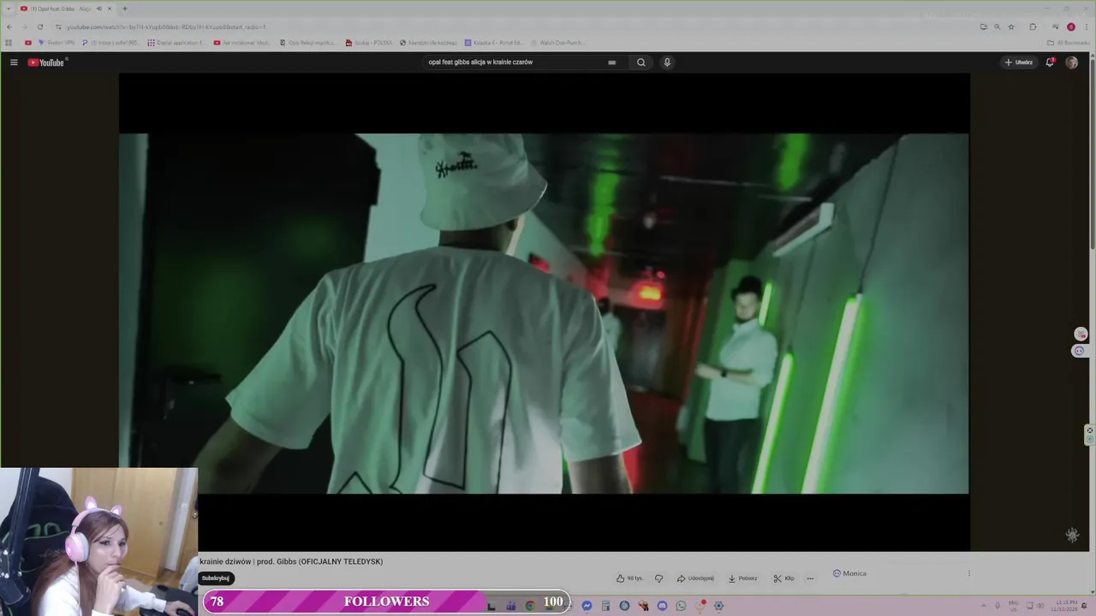Open the YouTube bookmark icon
1096x616 pixels.
(28, 43)
